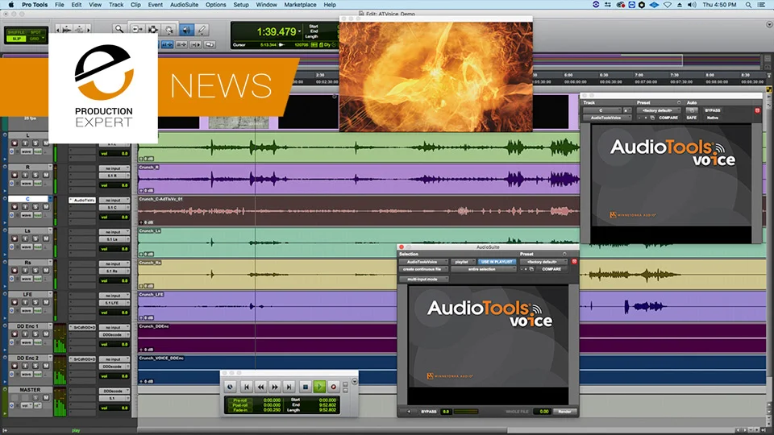Click the transport Record button
The image size is (774, 435).
(x=334, y=387)
